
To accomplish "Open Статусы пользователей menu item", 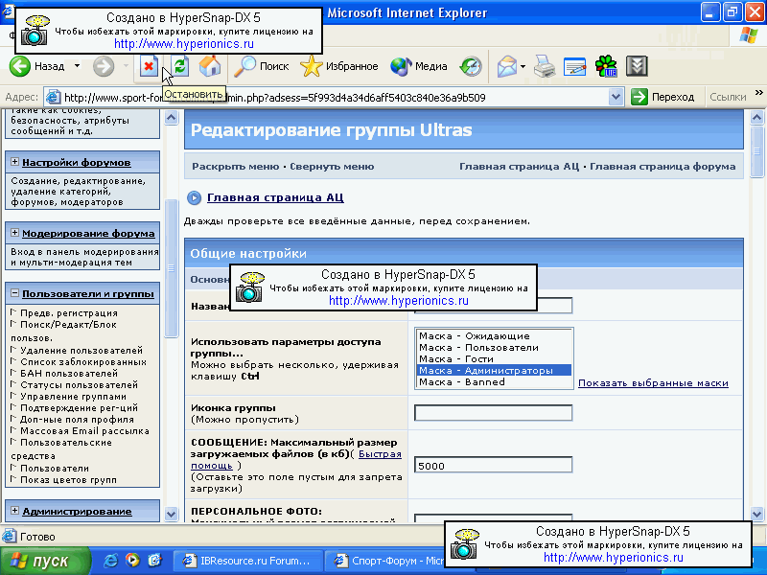I will (79, 385).
